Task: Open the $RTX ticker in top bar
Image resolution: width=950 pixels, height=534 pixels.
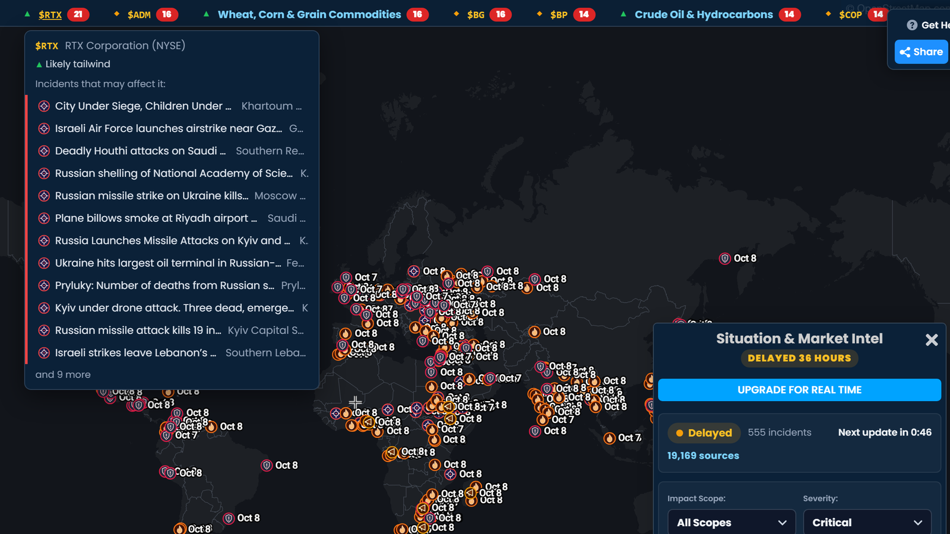Action: tap(50, 15)
